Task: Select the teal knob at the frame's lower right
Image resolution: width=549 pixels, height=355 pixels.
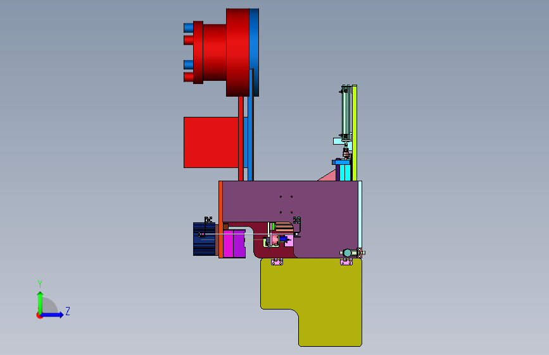Action: tap(348, 253)
